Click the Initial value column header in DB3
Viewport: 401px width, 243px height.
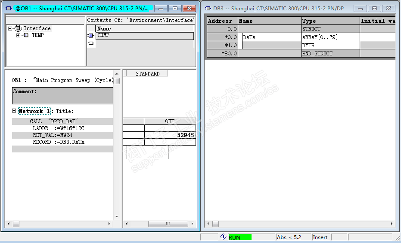pos(378,21)
